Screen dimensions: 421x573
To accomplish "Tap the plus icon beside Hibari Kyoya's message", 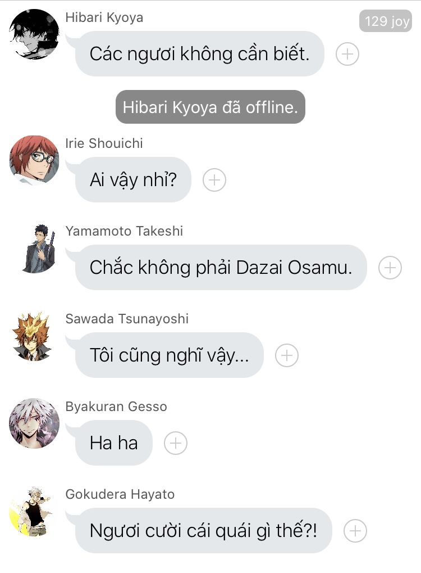I will pos(347,54).
